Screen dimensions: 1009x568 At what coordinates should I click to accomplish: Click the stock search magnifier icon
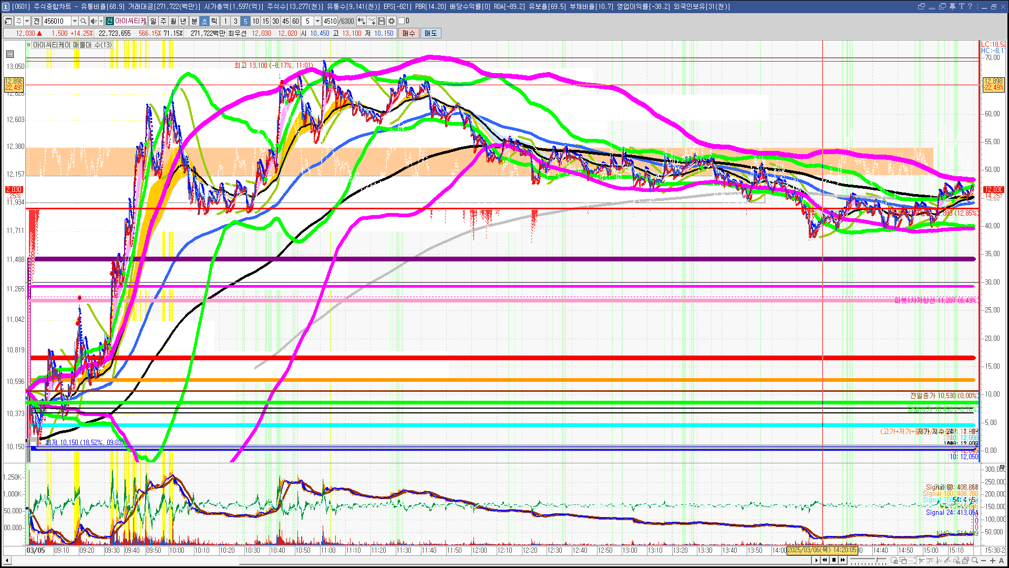(x=83, y=21)
